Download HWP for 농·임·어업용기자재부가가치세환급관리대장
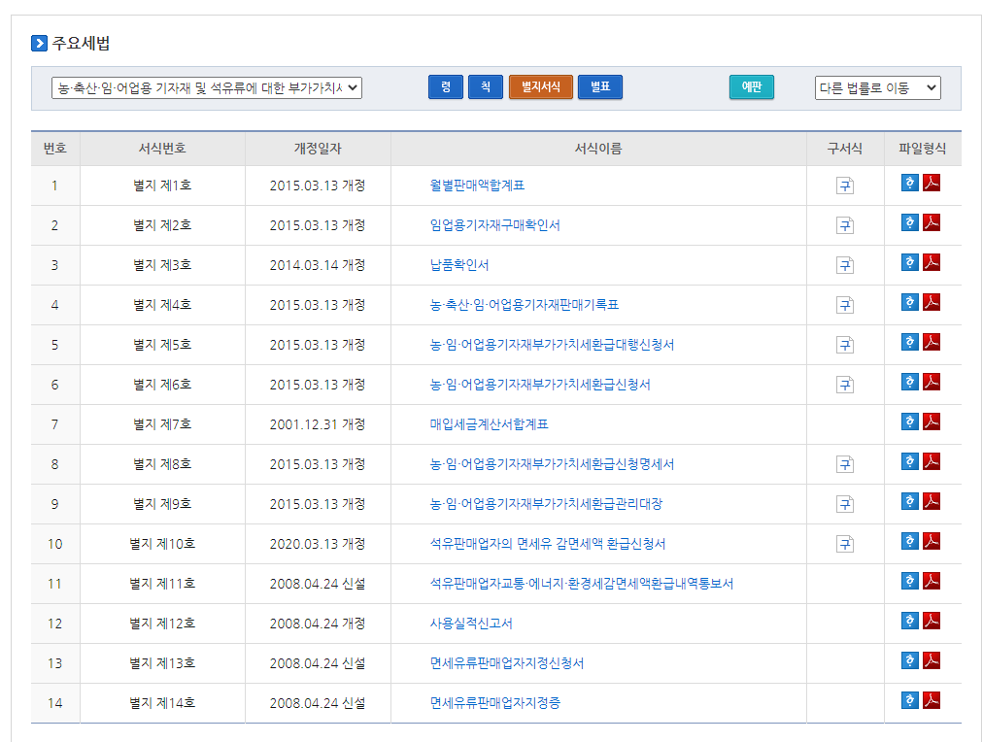The width and height of the screenshot is (983, 742). point(909,502)
